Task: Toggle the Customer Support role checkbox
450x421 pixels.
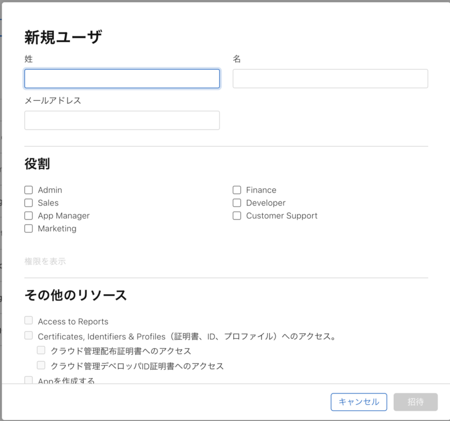Action: pyautogui.click(x=237, y=216)
